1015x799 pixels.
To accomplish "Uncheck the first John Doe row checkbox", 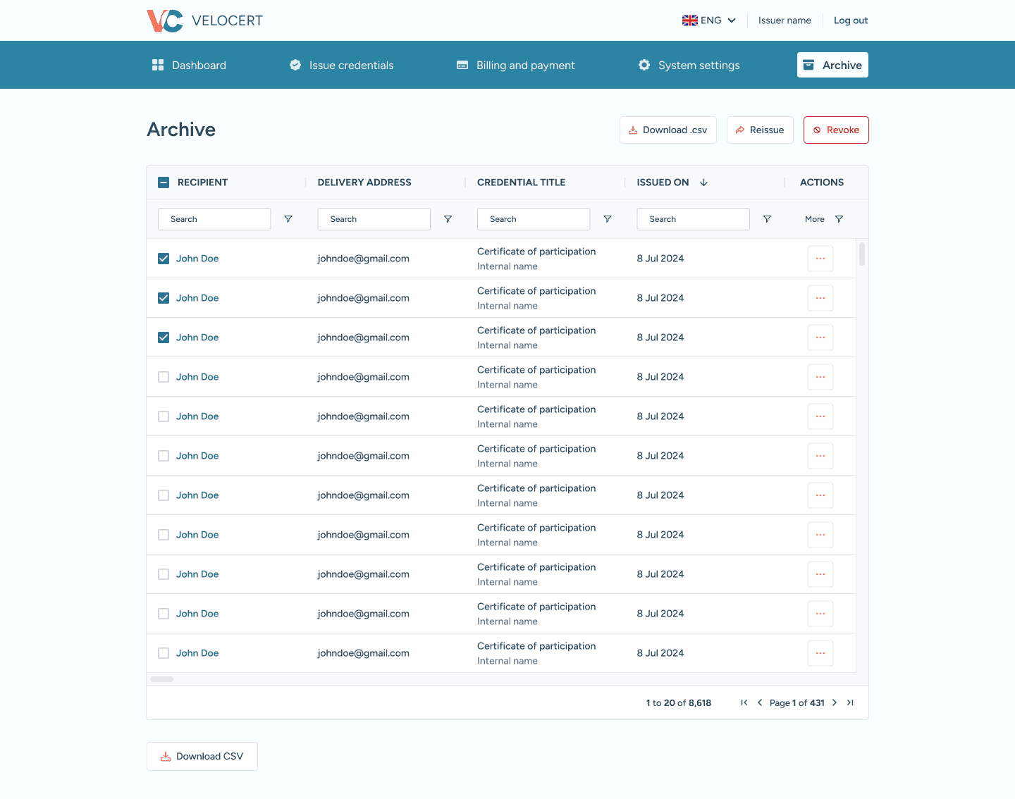I will [163, 259].
